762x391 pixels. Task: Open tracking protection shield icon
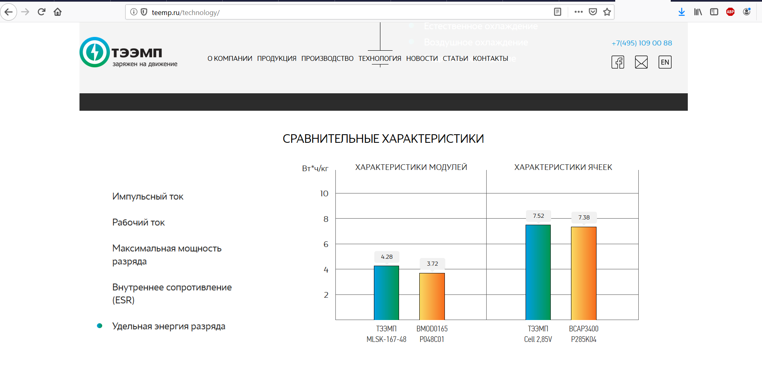(x=144, y=12)
